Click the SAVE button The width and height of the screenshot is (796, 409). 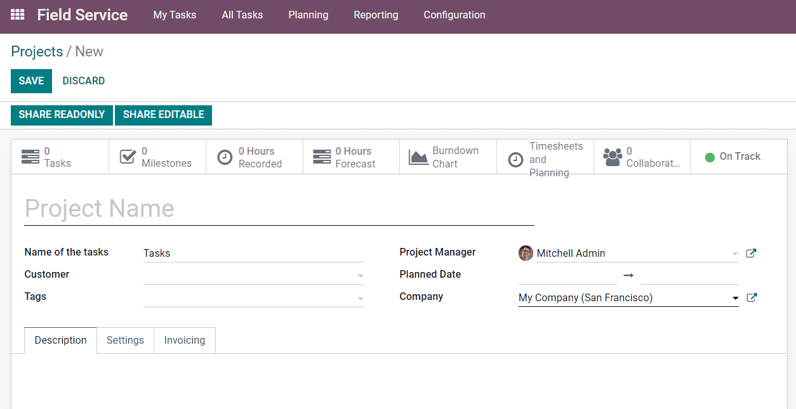[x=31, y=81]
